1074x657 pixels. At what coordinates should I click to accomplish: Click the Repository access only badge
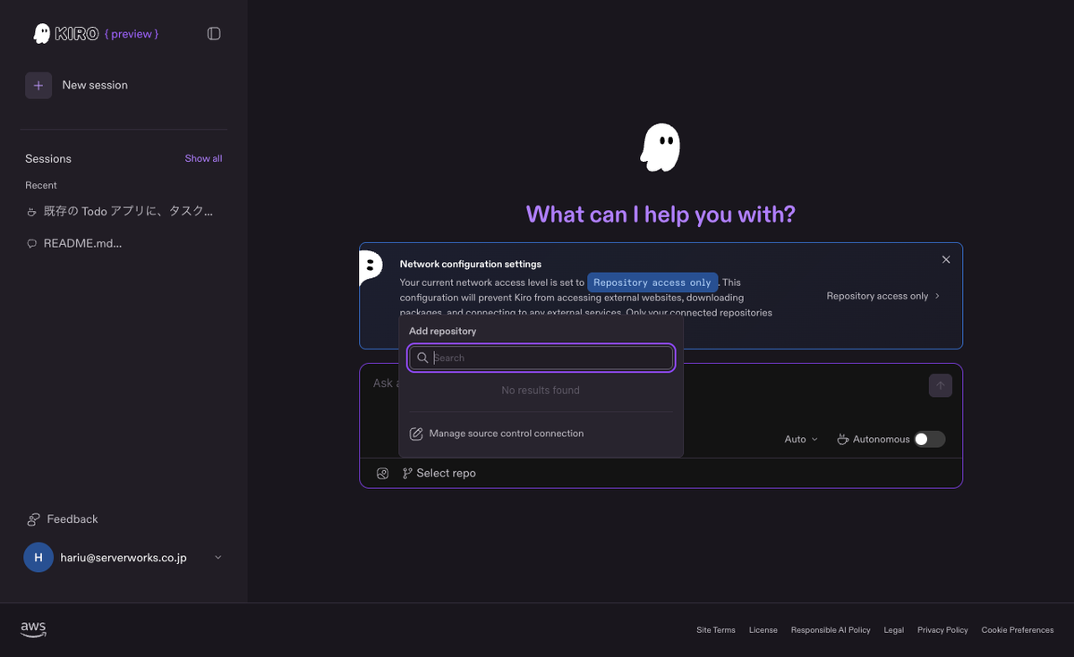[x=652, y=282]
